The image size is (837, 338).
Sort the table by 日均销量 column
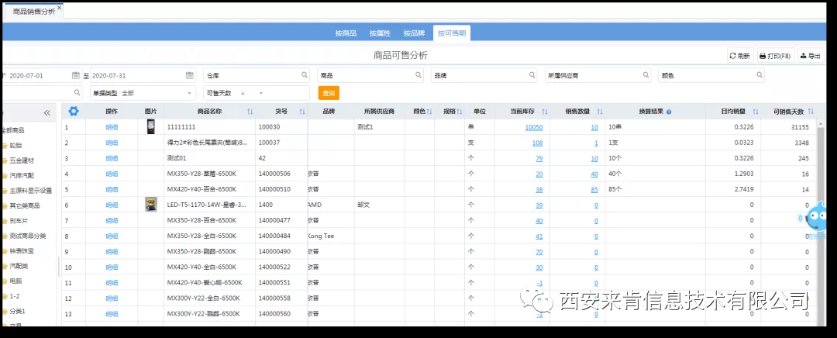click(756, 112)
